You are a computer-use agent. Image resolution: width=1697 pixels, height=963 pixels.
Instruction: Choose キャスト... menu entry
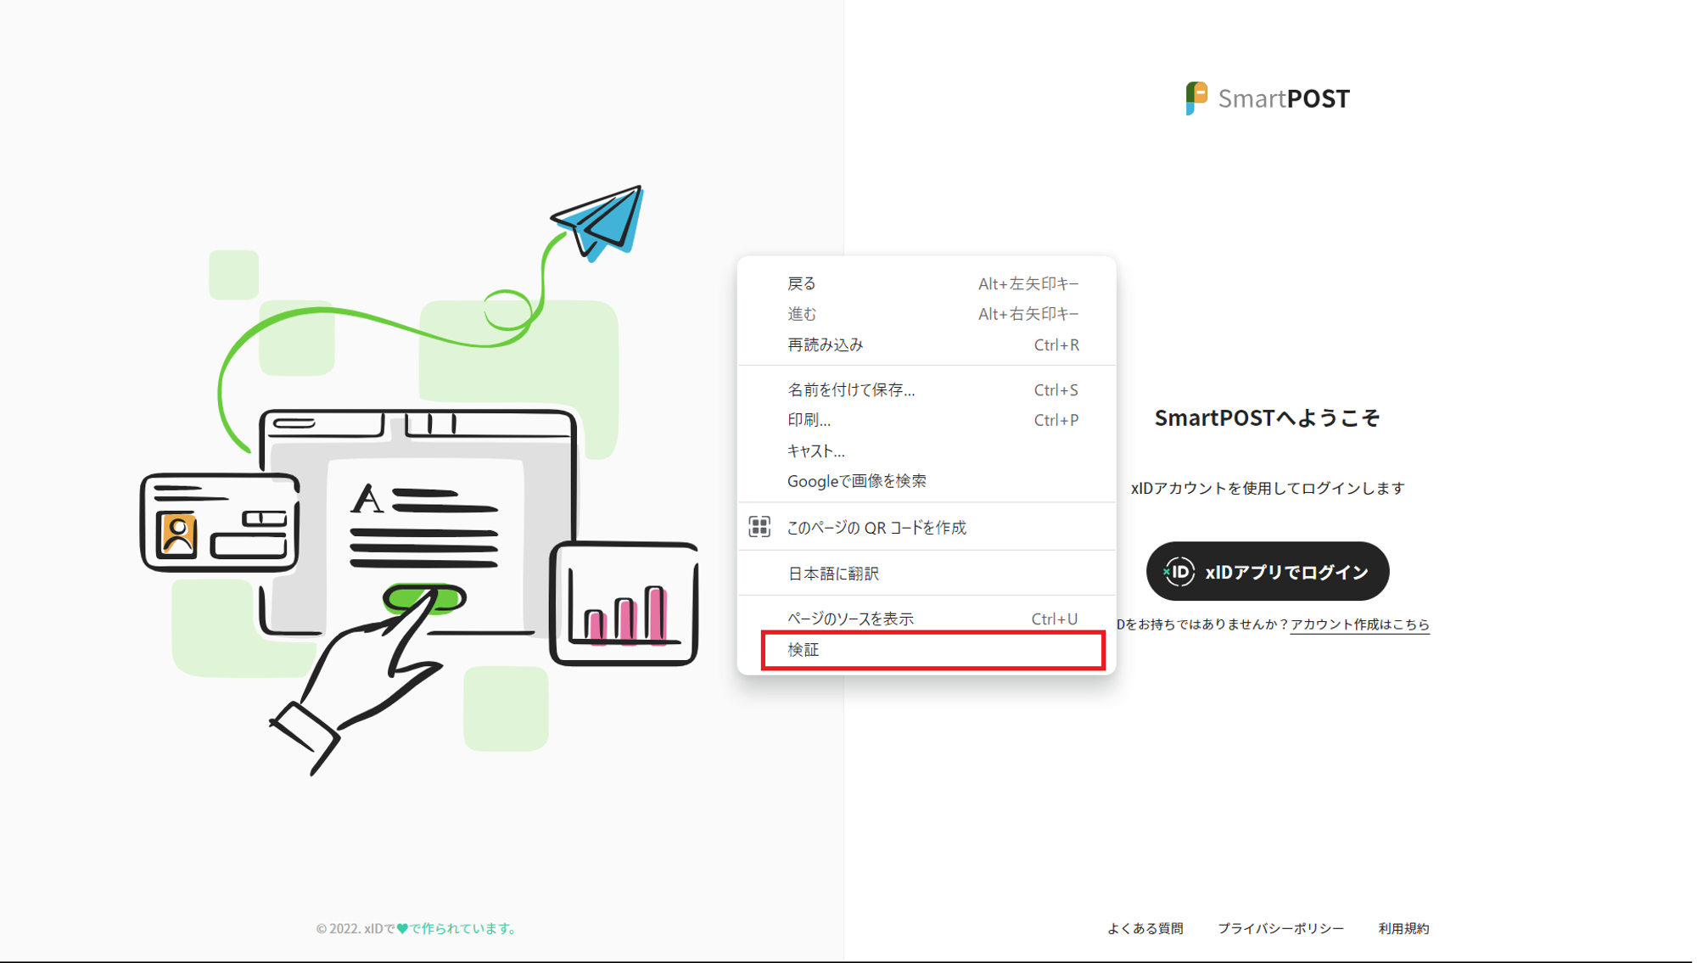[x=927, y=451]
